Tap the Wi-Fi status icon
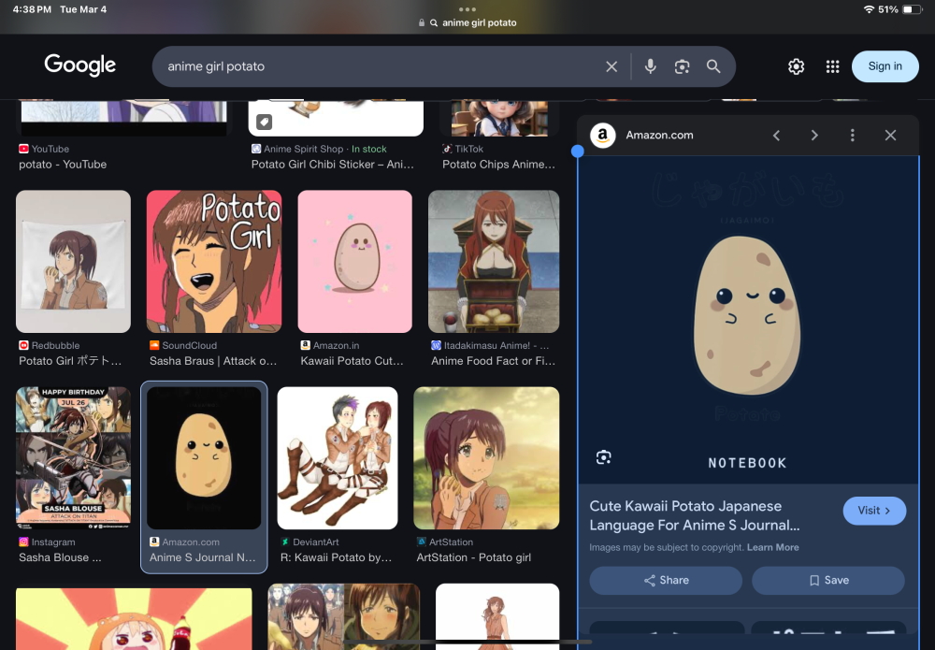The height and width of the screenshot is (650, 935). (869, 9)
